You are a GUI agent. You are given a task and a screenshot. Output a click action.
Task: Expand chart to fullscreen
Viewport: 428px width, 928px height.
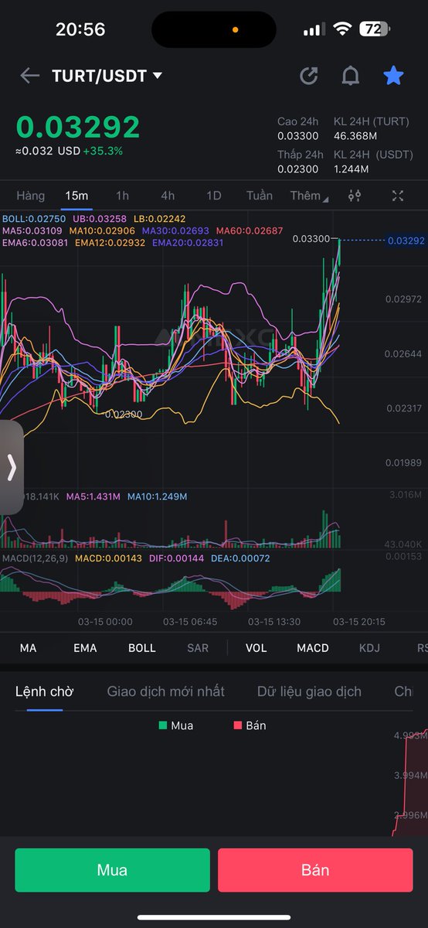(x=398, y=196)
